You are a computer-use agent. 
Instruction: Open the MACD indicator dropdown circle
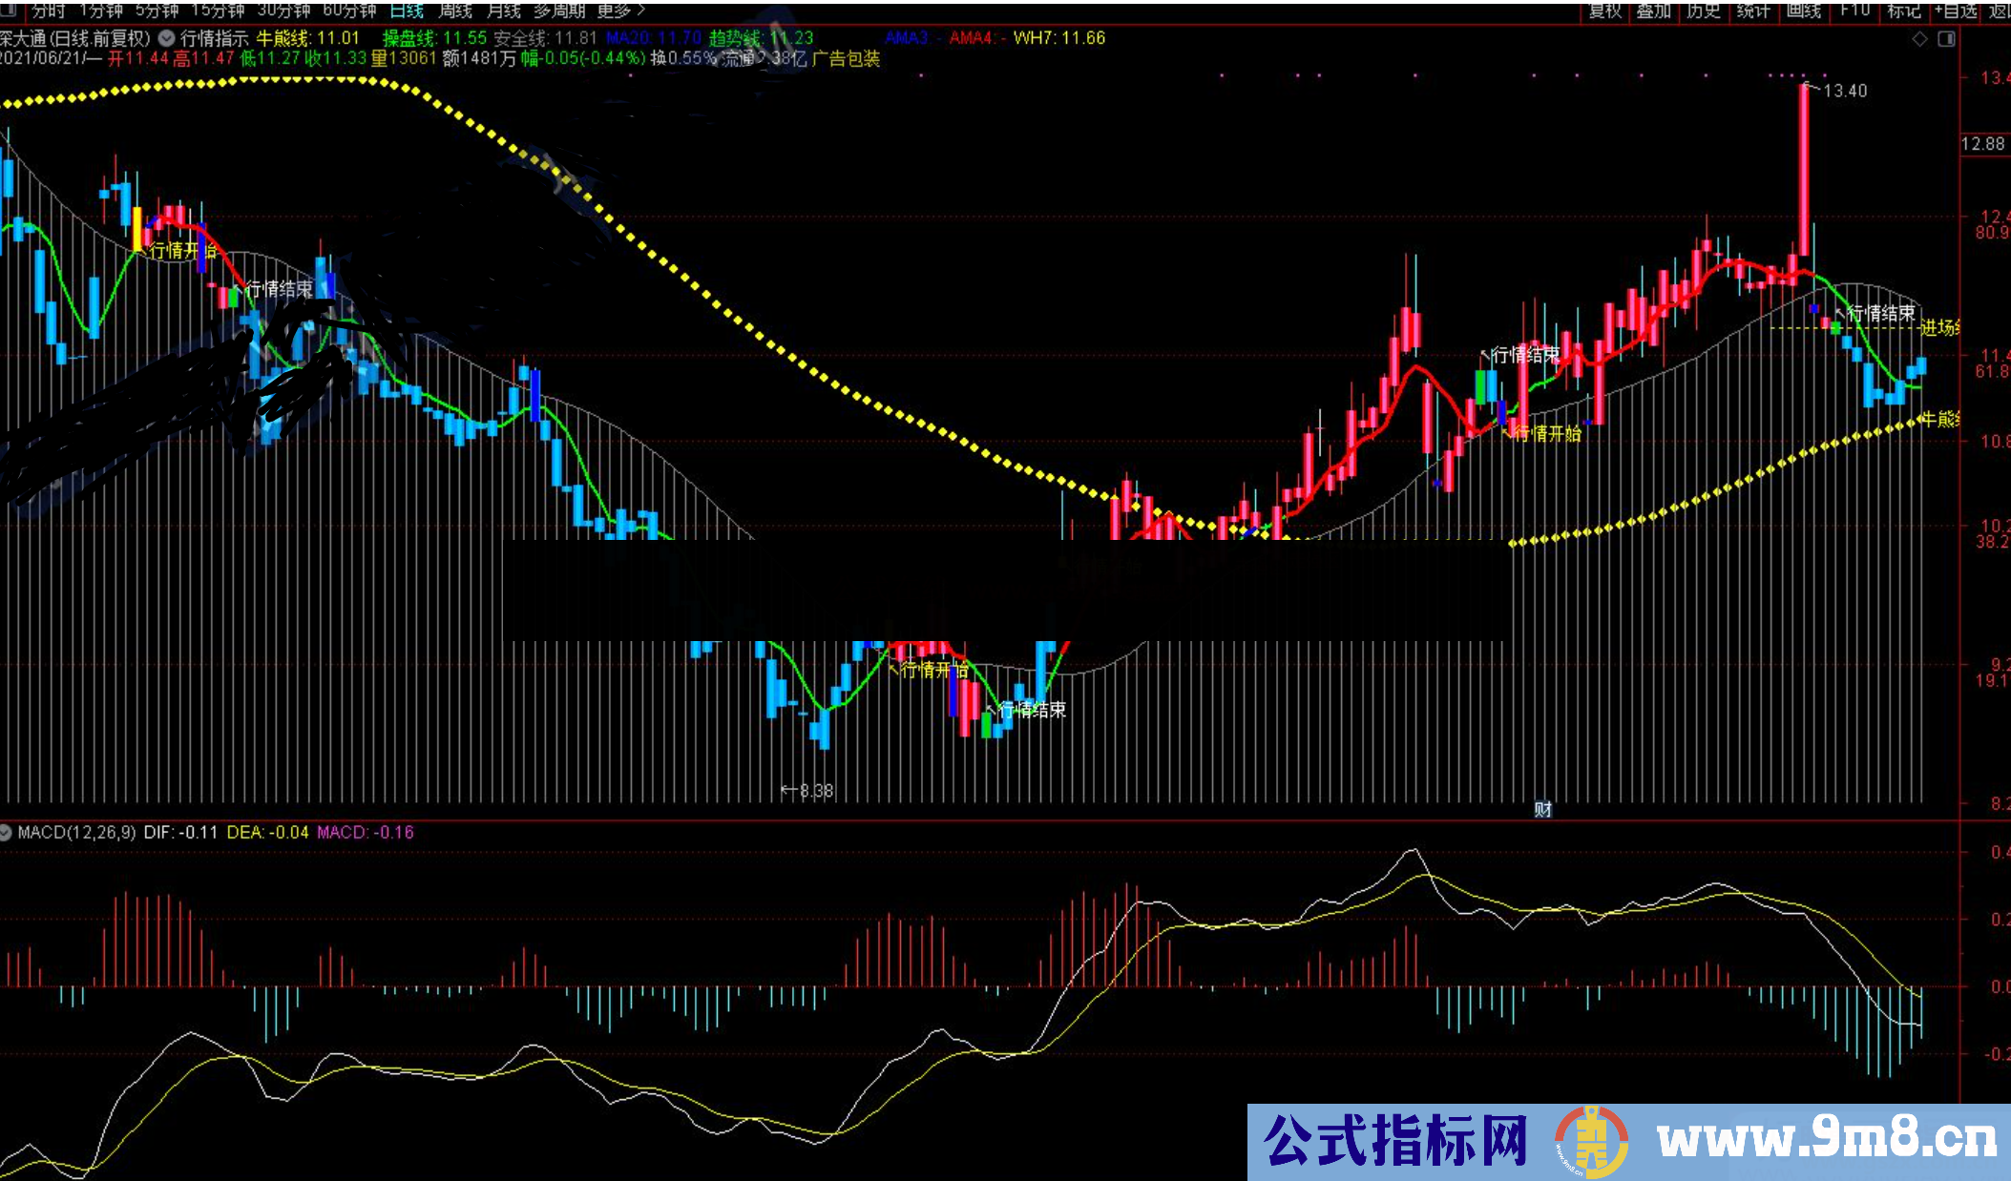pos(6,832)
